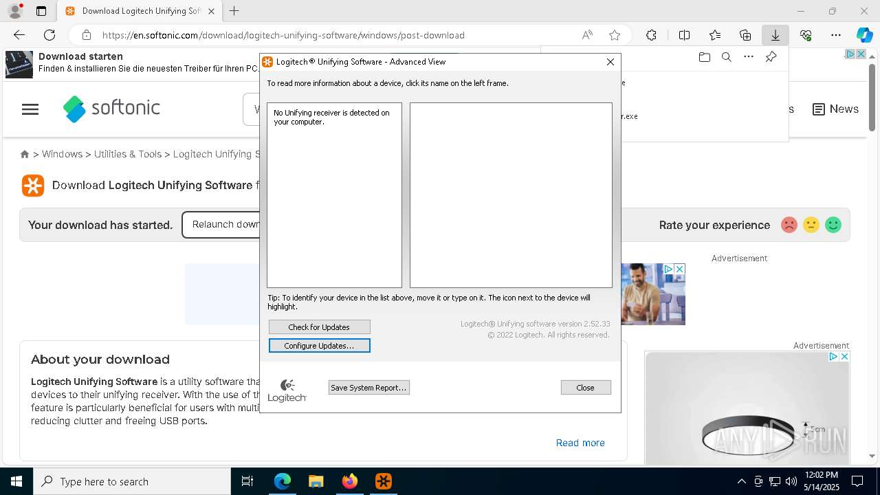
Task: Rate experience with the red sad face
Action: pyautogui.click(x=789, y=225)
